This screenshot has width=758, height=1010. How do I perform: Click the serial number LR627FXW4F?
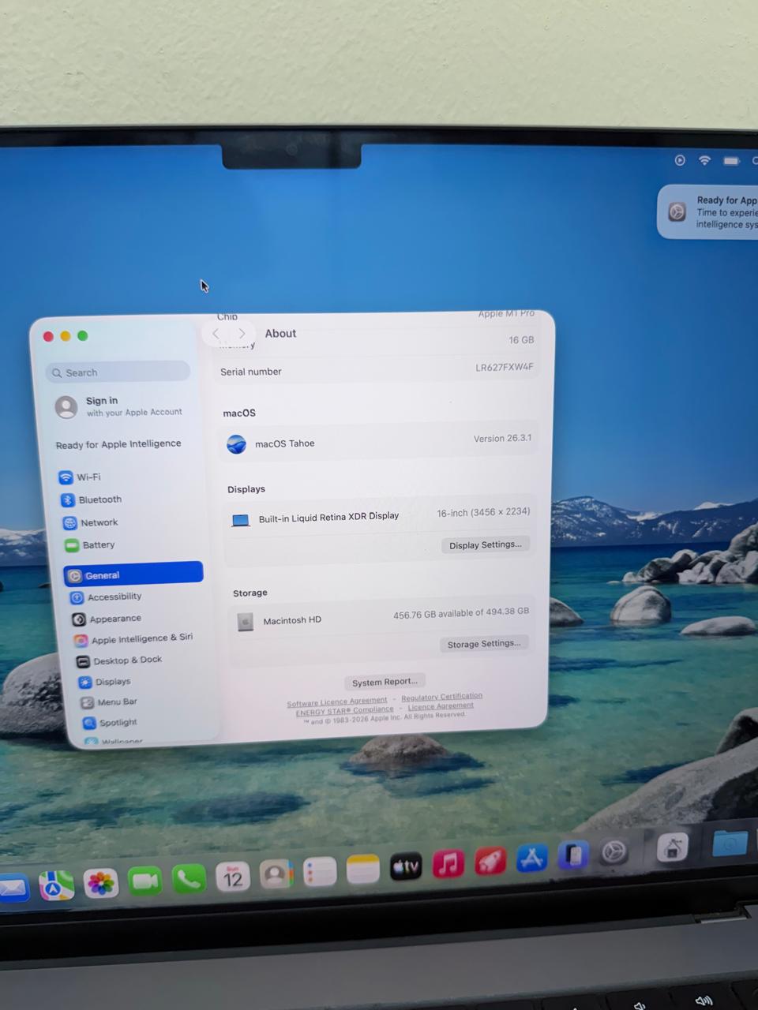coord(505,367)
